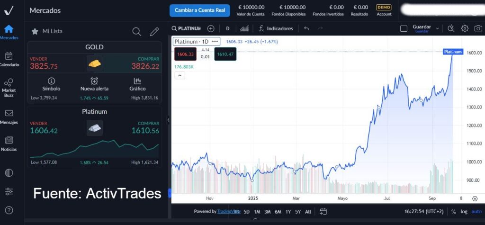This screenshot has width=485, height=225.
Task: Toggle log scale mode
Action: tap(464, 212)
